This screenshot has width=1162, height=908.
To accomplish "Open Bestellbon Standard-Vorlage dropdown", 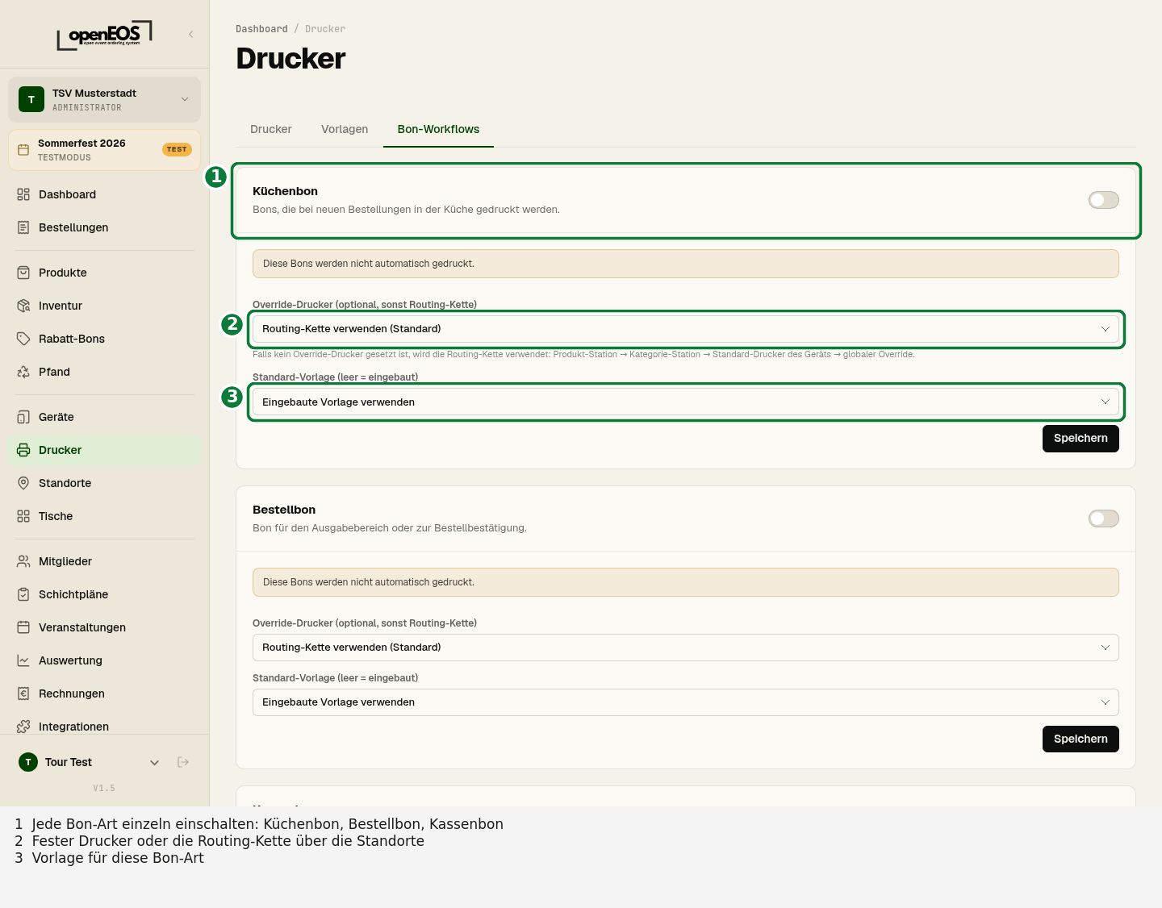I will tap(685, 702).
